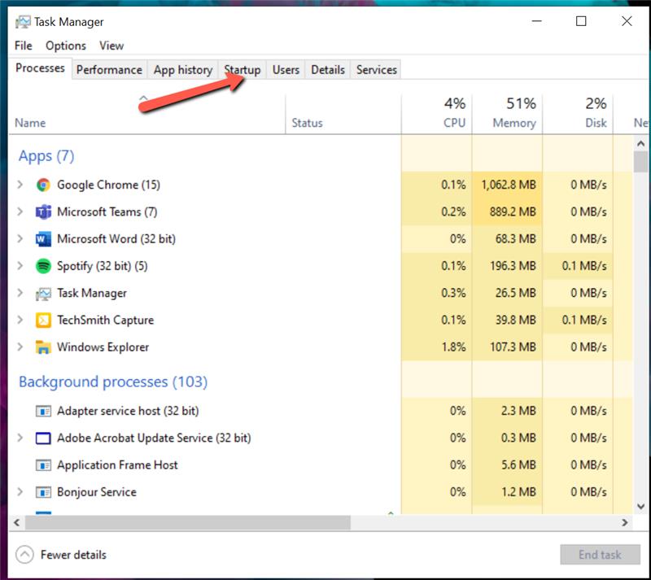Click the Bonjour Service icon
Screen dimensions: 651x580
pos(43,492)
